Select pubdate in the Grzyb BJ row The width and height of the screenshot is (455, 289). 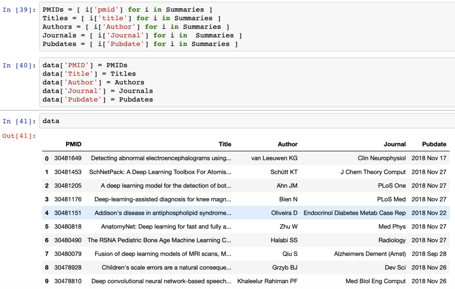[x=429, y=267]
